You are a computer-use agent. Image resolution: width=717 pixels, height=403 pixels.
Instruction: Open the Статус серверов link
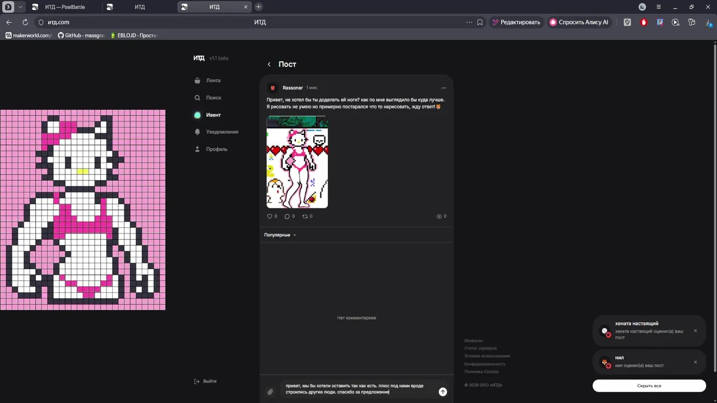[x=481, y=348]
